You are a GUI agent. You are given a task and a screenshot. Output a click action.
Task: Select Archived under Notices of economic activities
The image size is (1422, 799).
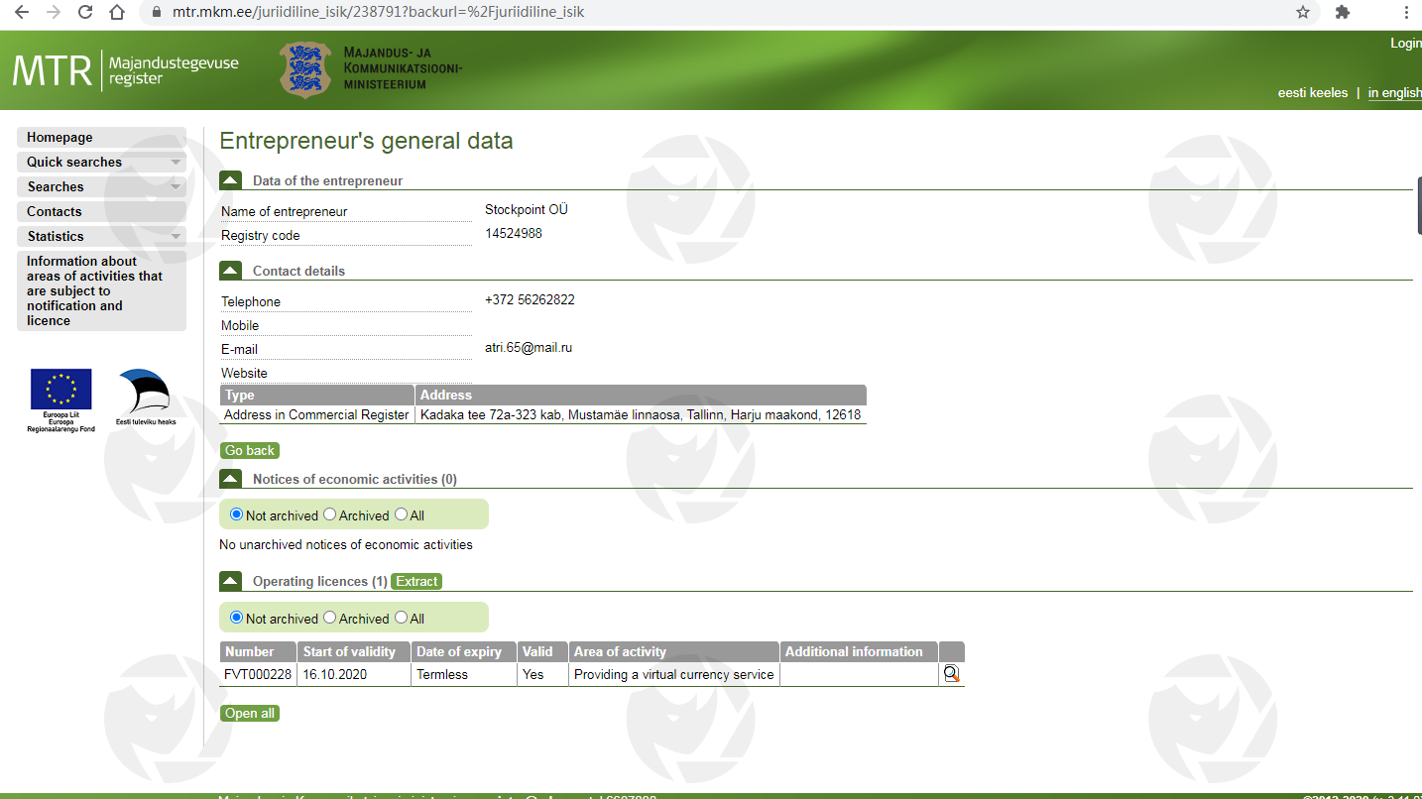coord(330,514)
